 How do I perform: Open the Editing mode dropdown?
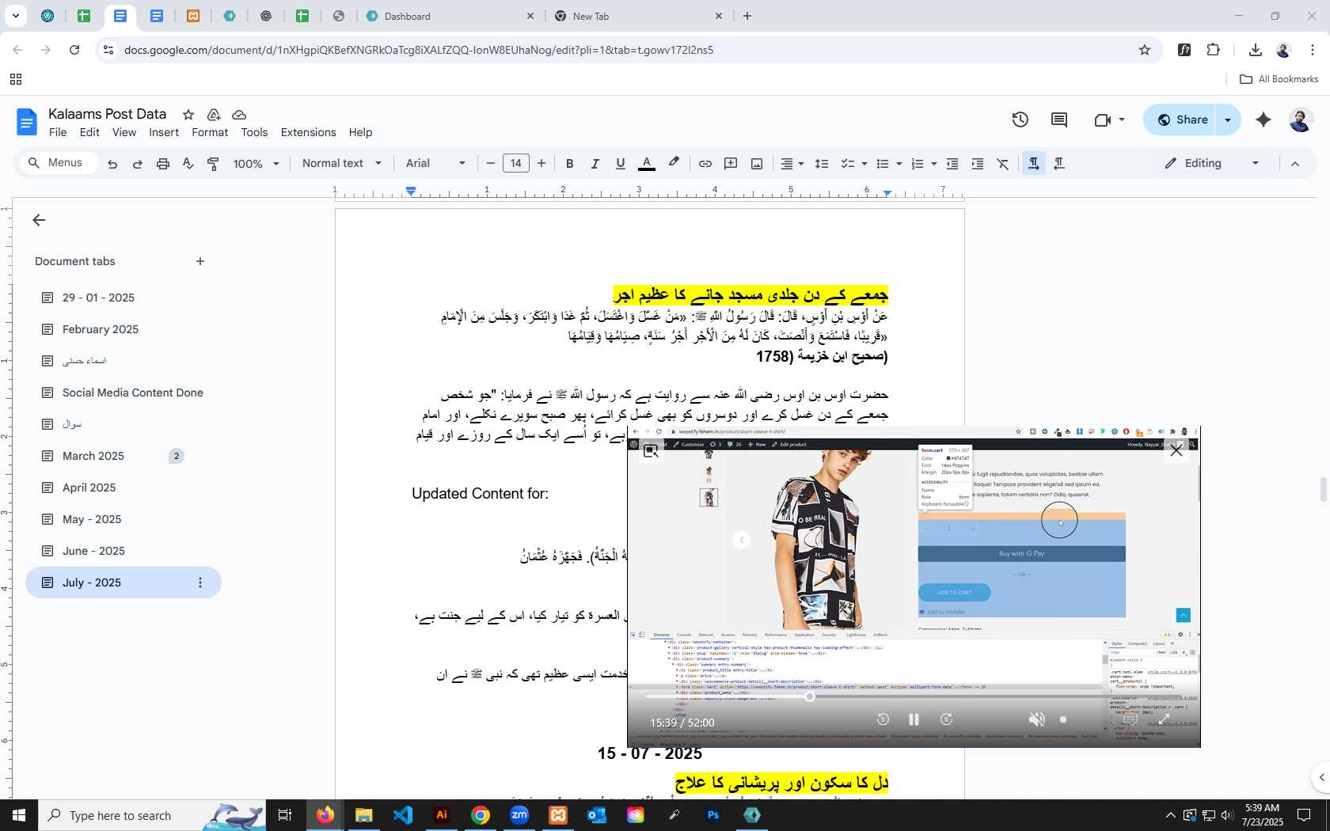(1212, 163)
